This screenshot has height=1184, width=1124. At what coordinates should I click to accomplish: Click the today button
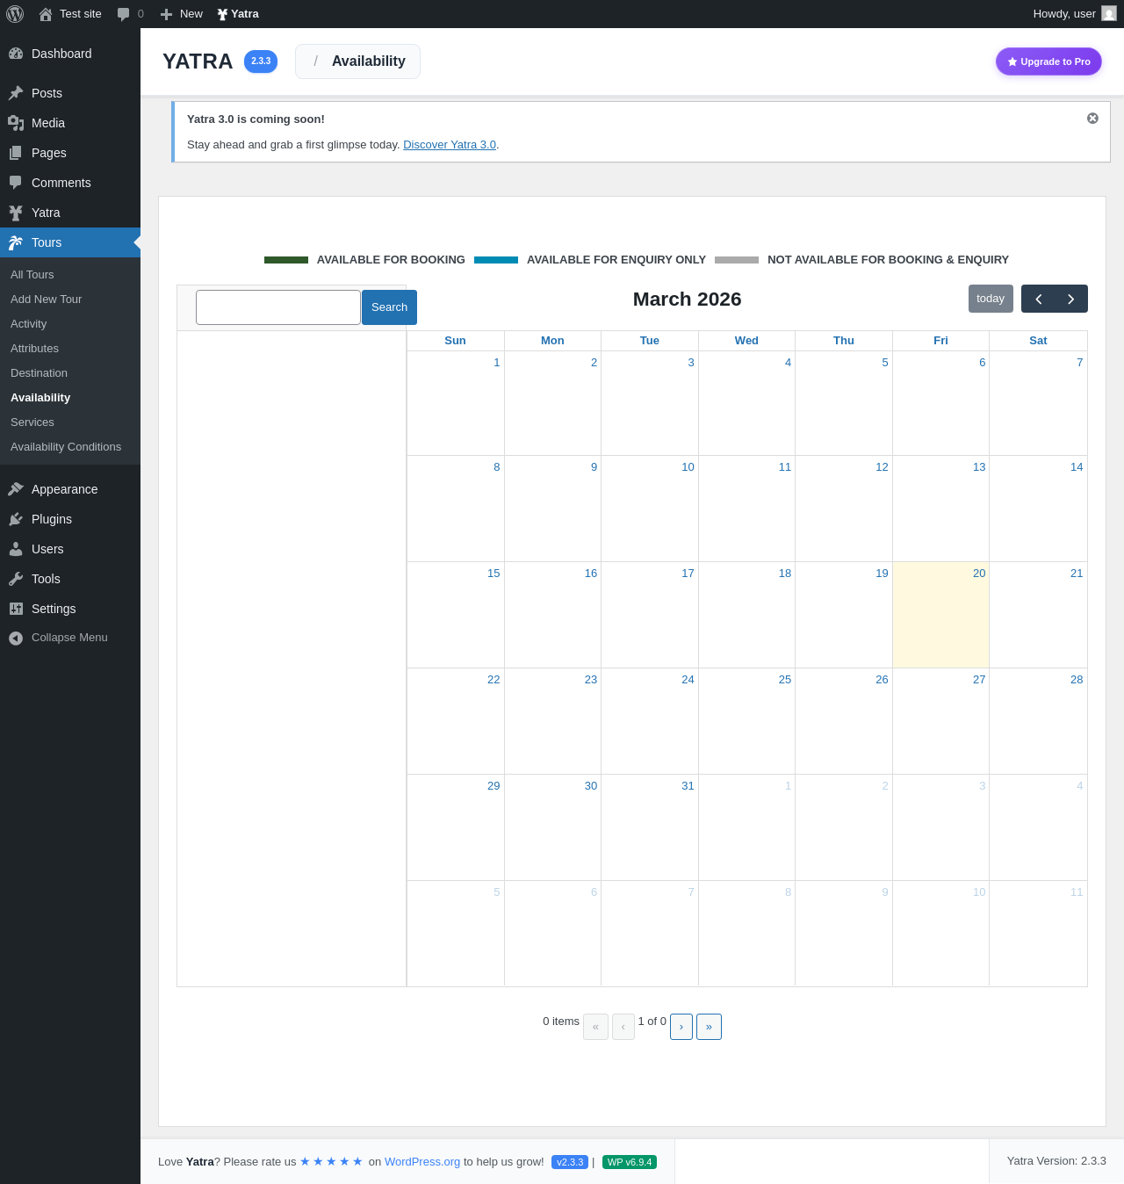(x=991, y=299)
